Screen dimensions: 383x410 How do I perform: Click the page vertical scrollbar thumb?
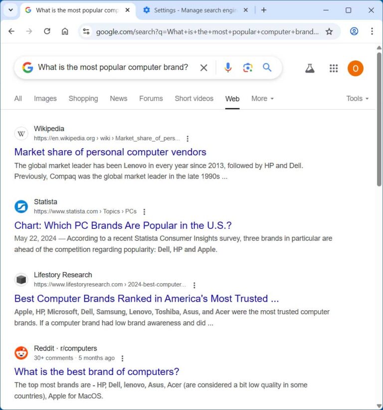(379, 119)
